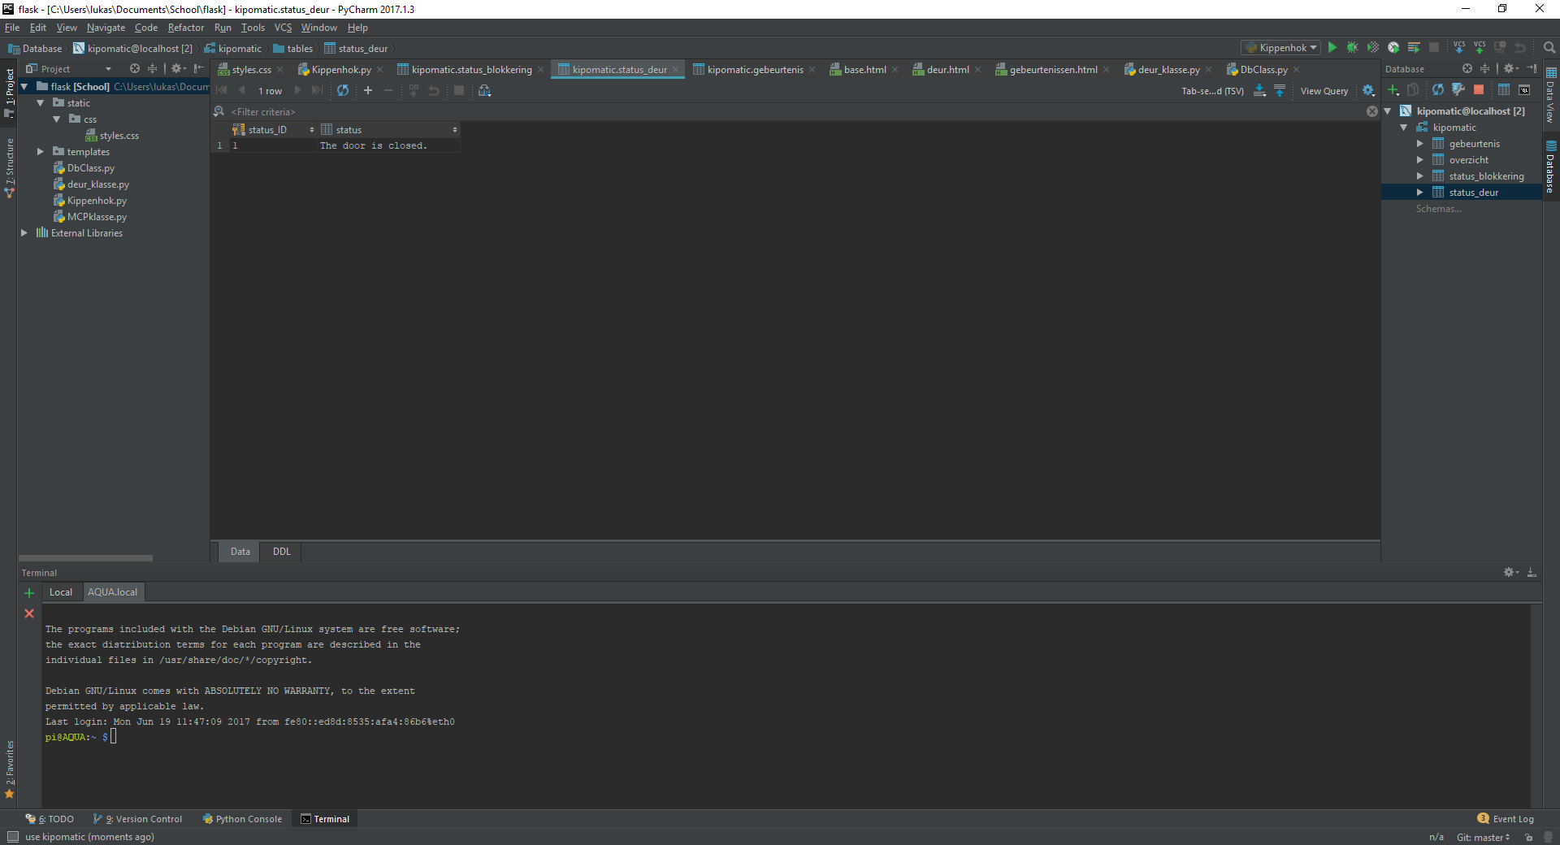
Task: Open the Project view selector dropdown
Action: click(69, 69)
